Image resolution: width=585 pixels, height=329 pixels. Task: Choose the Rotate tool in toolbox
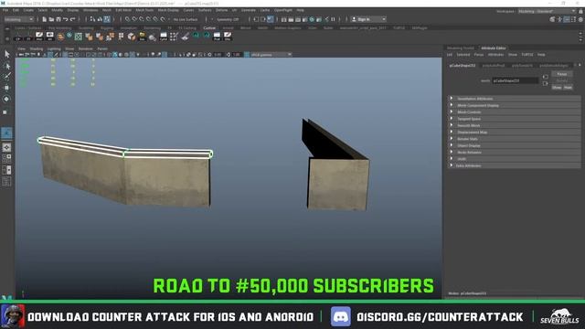6,99
